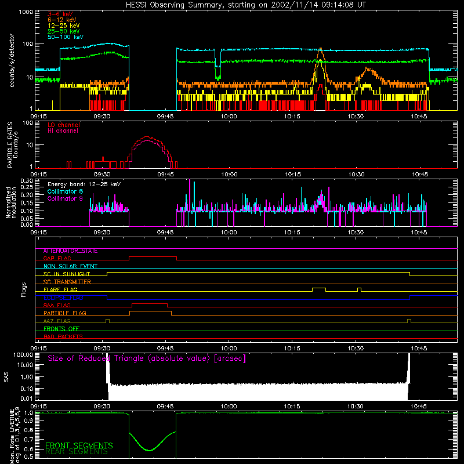Click the SC_IN_SUNLIGHT flag label
464x464 pixels.
[x=67, y=274]
